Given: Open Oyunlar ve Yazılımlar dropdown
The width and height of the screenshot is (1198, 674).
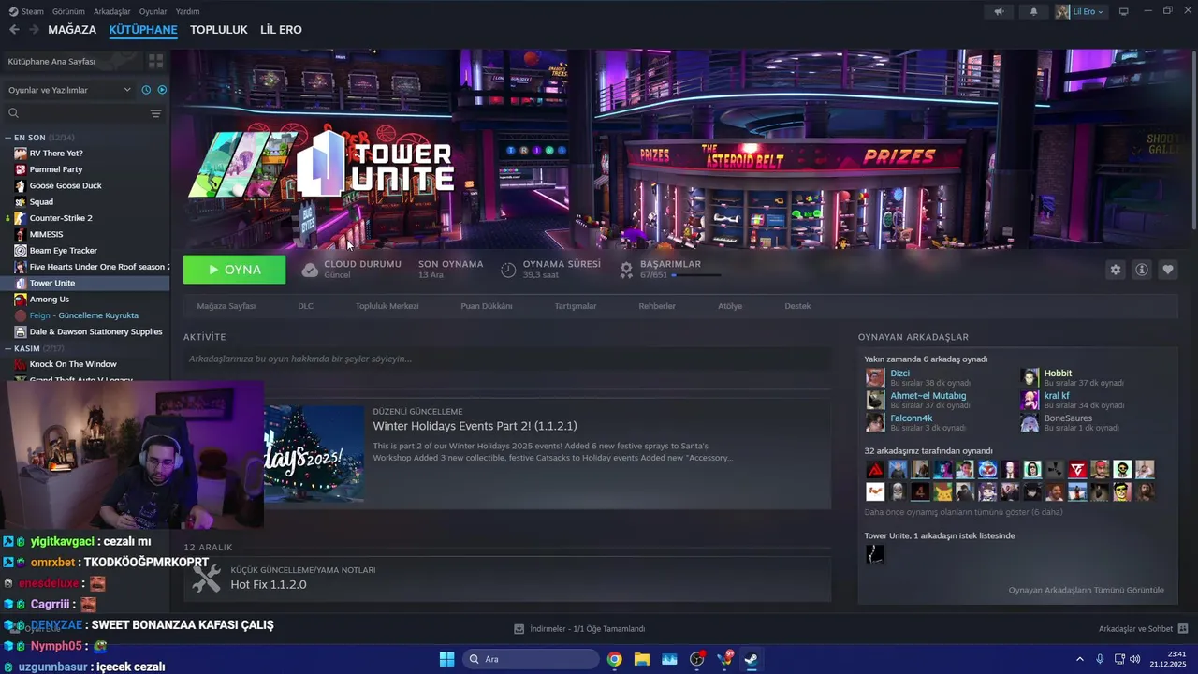Looking at the screenshot, I should (x=69, y=90).
